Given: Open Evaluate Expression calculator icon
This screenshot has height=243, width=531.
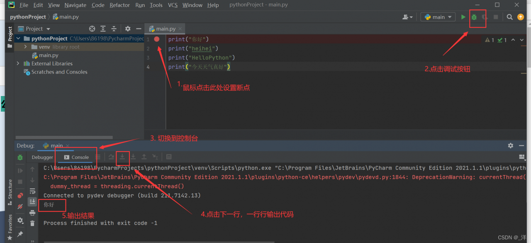Looking at the screenshot, I should pyautogui.click(x=169, y=157).
